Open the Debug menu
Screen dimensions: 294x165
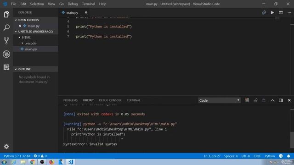73,4
